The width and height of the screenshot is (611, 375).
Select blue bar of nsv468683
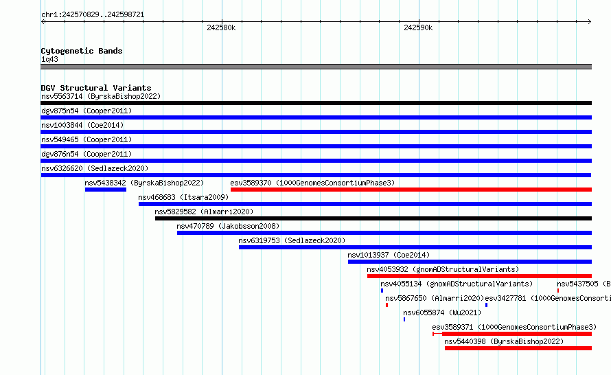(365, 204)
